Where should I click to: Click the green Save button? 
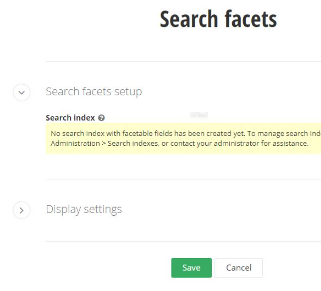tap(191, 268)
